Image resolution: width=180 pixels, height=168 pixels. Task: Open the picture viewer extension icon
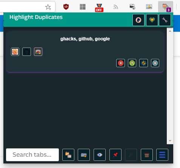pos(149,7)
